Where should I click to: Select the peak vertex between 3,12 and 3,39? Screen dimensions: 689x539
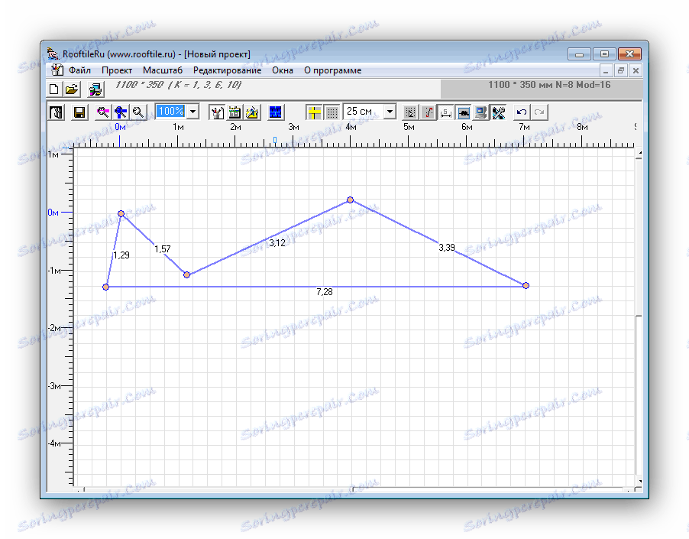point(350,200)
